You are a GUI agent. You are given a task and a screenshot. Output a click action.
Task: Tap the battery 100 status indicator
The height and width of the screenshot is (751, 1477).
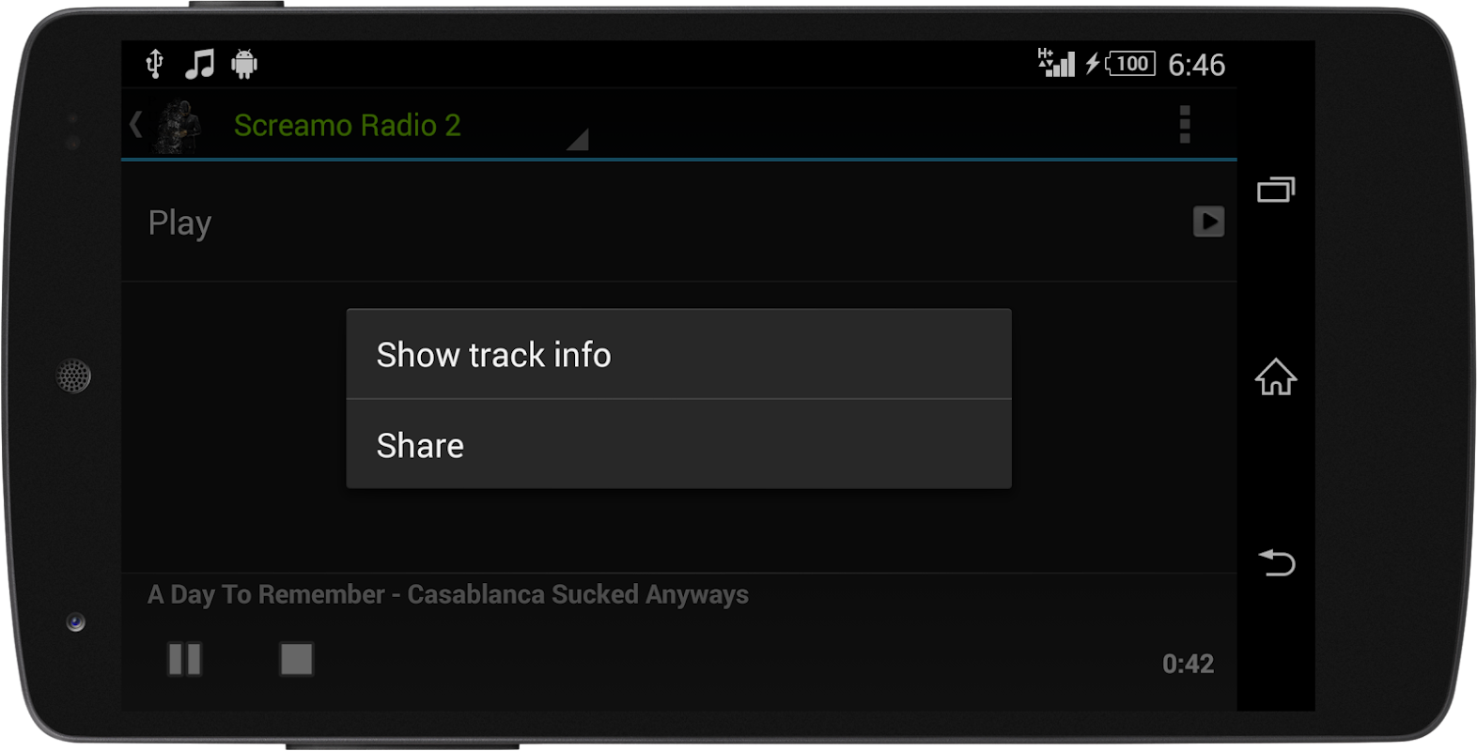(1131, 64)
